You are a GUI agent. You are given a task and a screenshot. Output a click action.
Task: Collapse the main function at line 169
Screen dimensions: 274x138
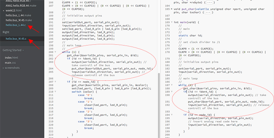(x=172, y=22)
